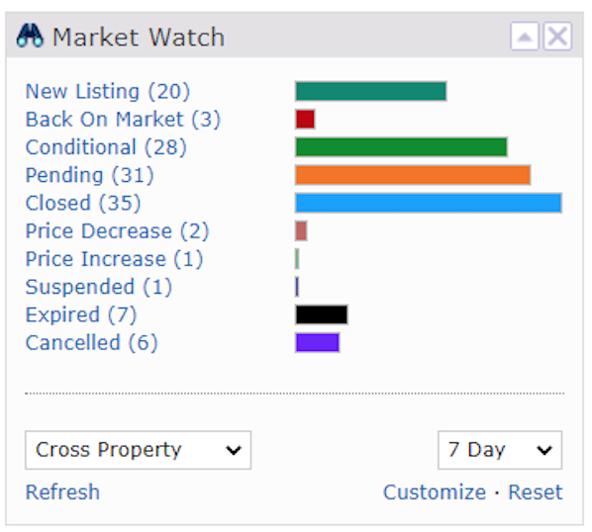Close the Market Watch panel with the X

557,37
